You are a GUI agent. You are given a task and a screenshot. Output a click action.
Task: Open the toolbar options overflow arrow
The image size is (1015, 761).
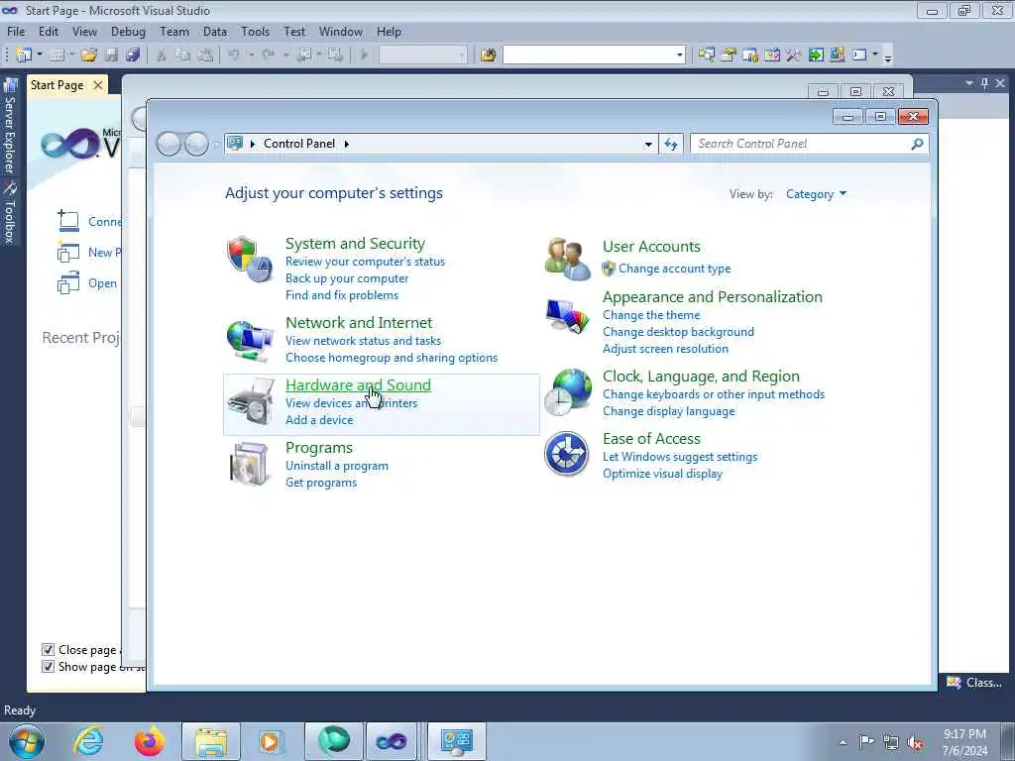coord(888,56)
